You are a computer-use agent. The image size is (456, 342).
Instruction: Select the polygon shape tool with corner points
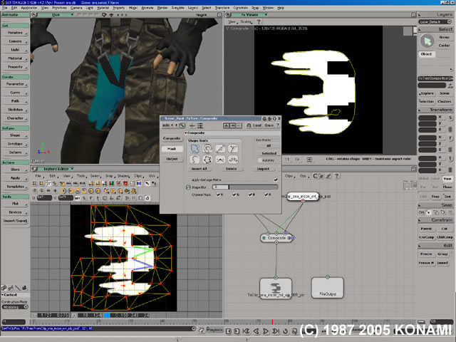207,160
